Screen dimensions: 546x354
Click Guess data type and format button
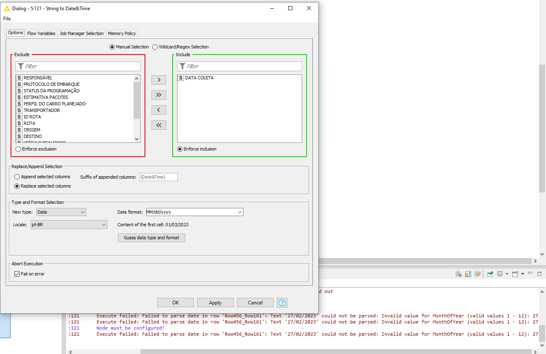click(151, 238)
